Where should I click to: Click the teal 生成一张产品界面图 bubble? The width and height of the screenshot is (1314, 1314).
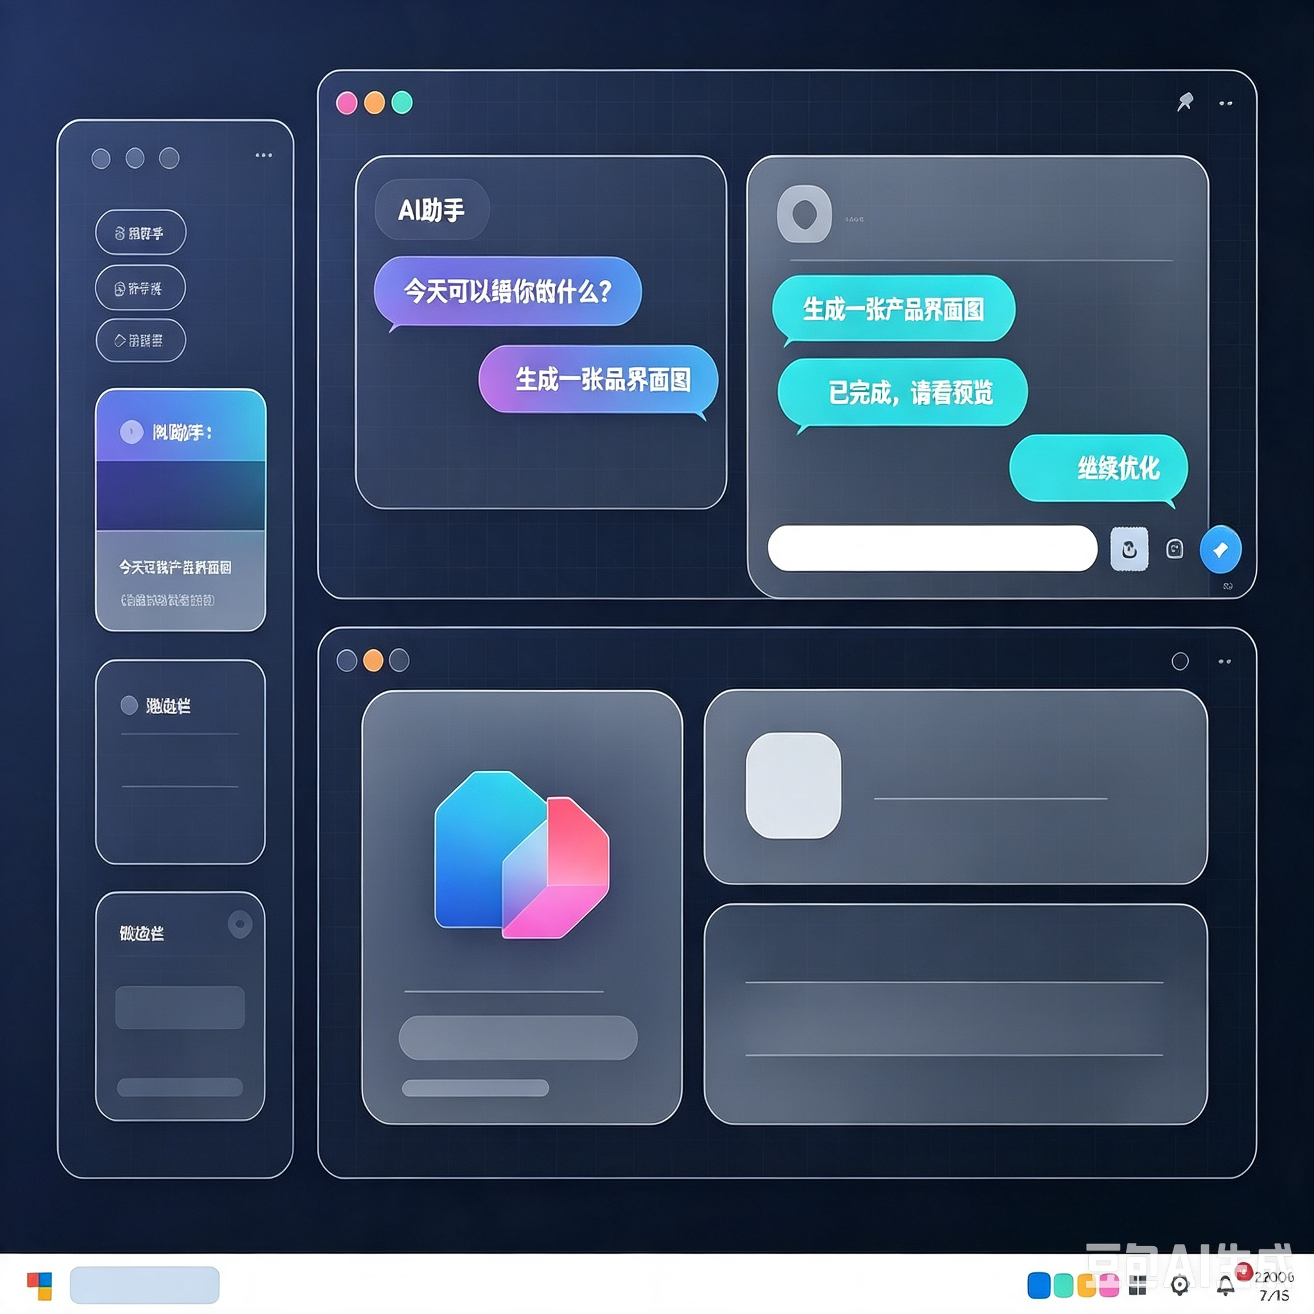point(894,309)
